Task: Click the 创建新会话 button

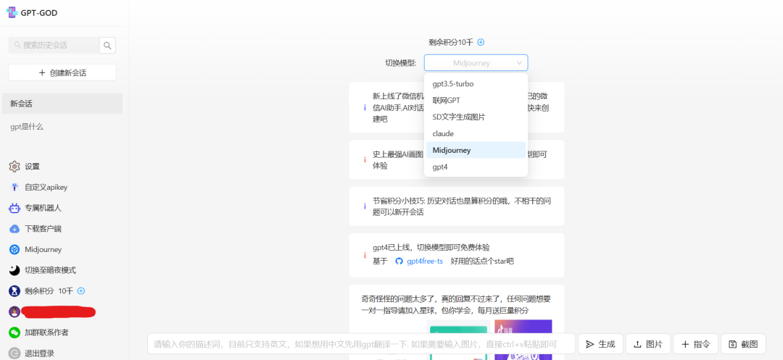Action: (62, 73)
